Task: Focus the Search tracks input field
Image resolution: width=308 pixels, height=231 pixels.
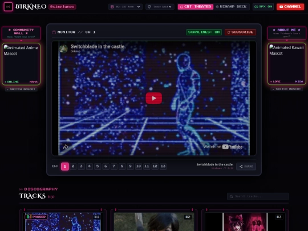Action: 258,196
